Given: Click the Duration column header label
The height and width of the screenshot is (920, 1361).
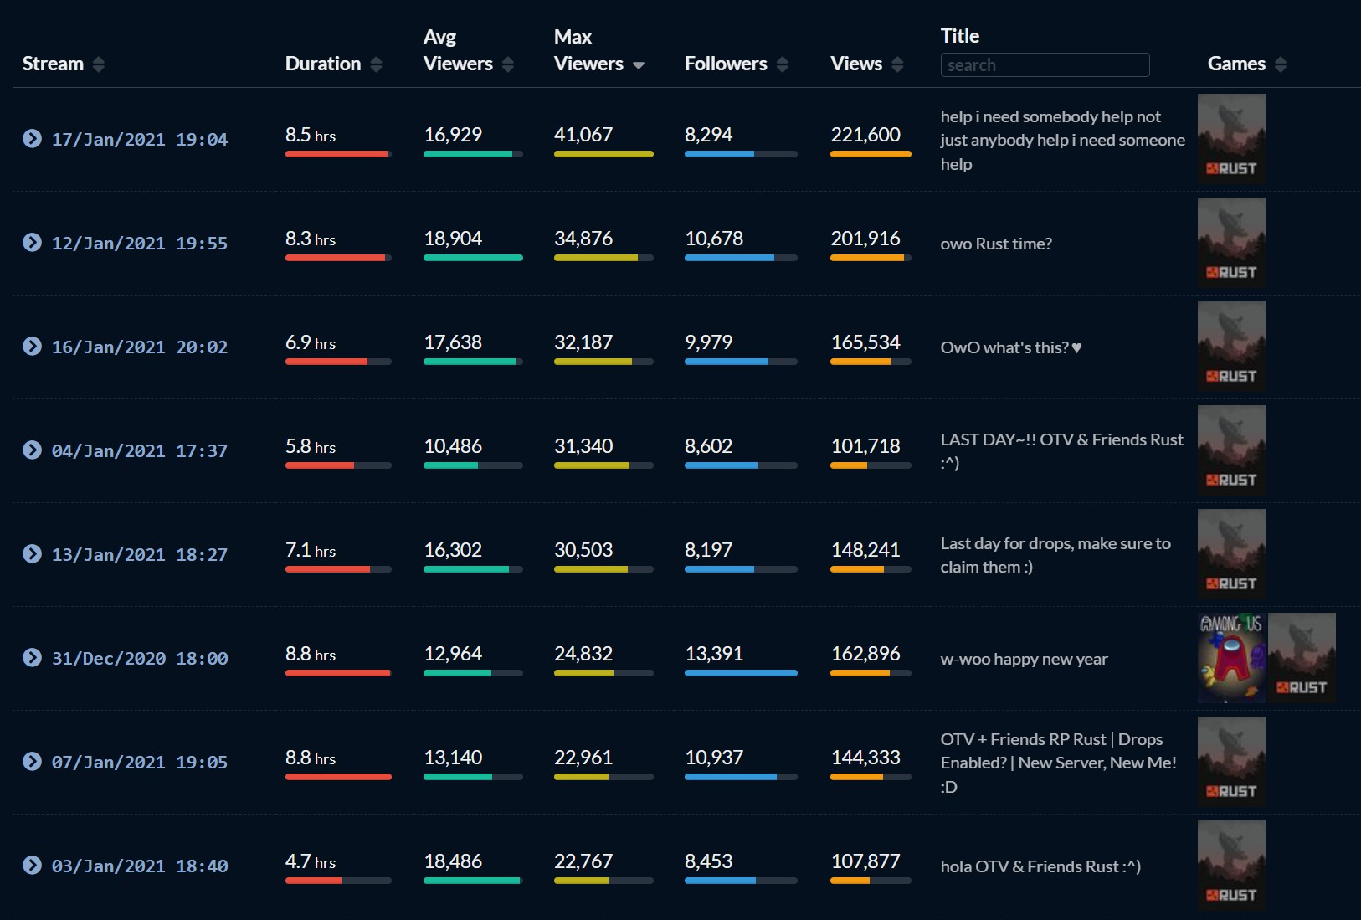Looking at the screenshot, I should point(323,64).
